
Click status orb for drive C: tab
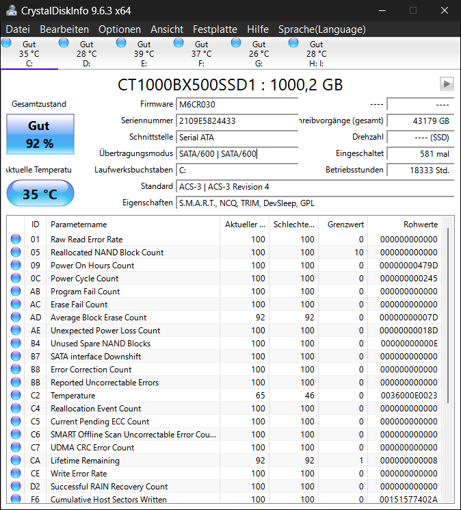tap(6, 42)
